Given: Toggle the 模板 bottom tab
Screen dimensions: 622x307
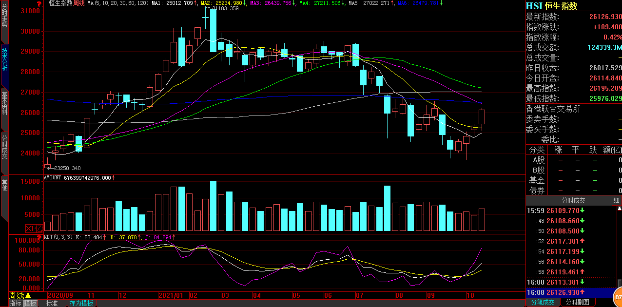Looking at the screenshot, I should pos(31,303).
